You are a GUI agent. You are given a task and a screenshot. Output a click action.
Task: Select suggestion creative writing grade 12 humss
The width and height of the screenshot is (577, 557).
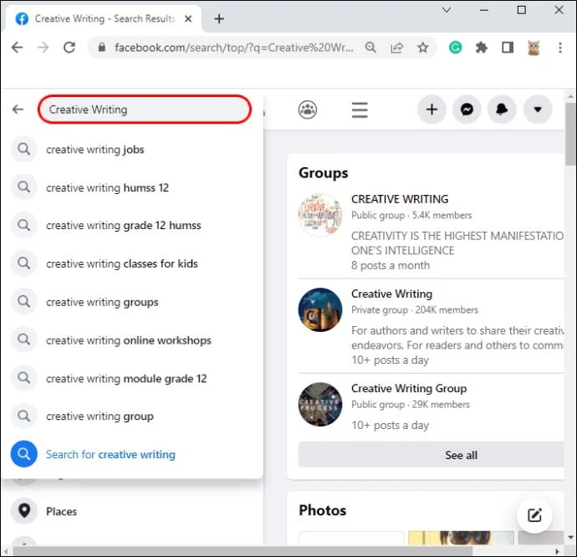coord(132,225)
